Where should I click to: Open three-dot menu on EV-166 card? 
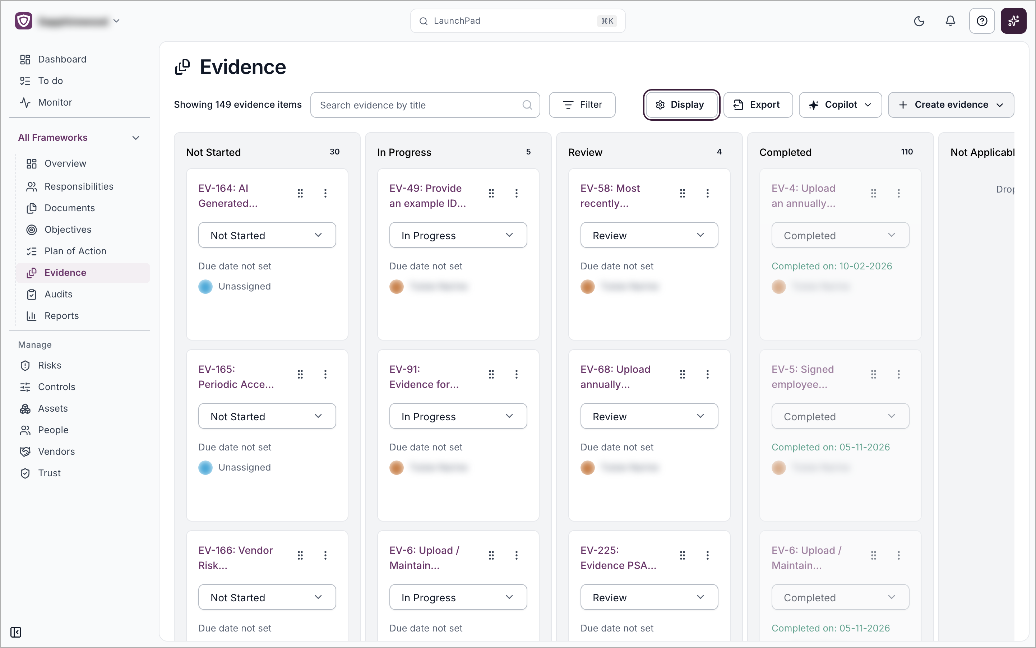click(x=325, y=555)
